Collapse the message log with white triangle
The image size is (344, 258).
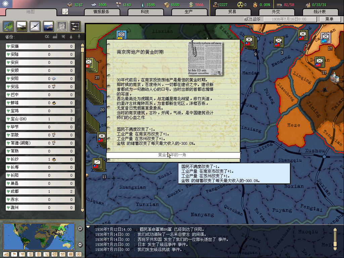(x=88, y=227)
